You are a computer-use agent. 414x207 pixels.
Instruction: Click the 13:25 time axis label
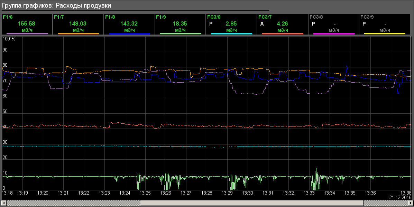(x=145, y=193)
